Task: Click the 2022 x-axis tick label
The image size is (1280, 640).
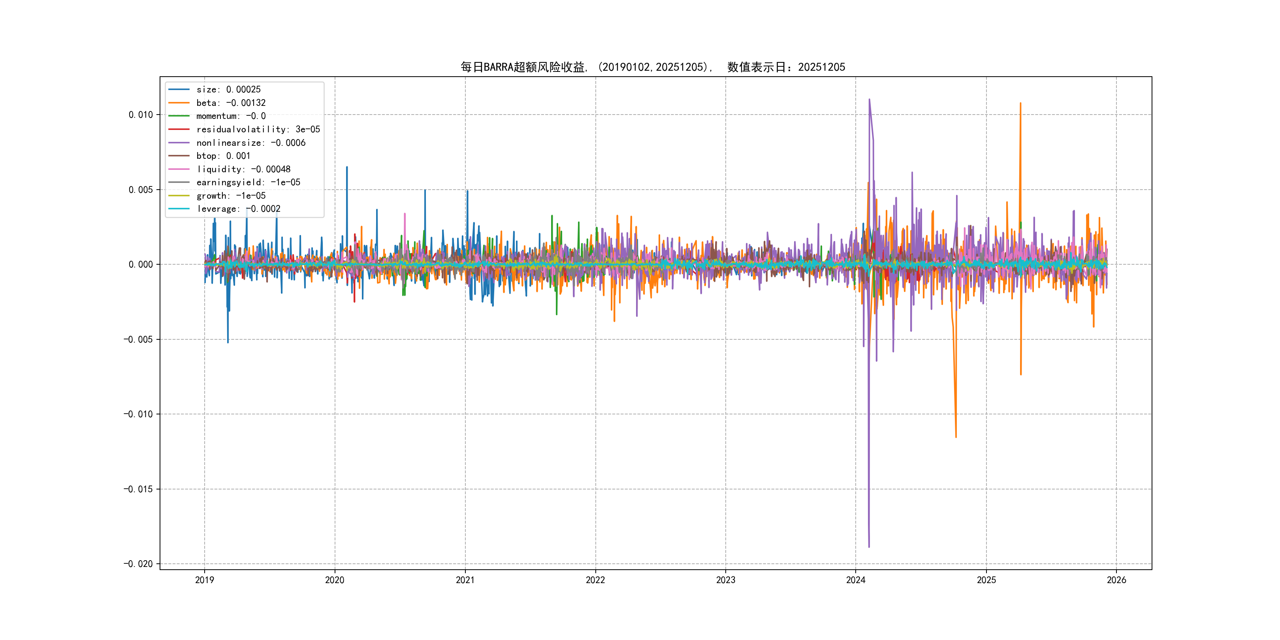Action: click(x=595, y=580)
